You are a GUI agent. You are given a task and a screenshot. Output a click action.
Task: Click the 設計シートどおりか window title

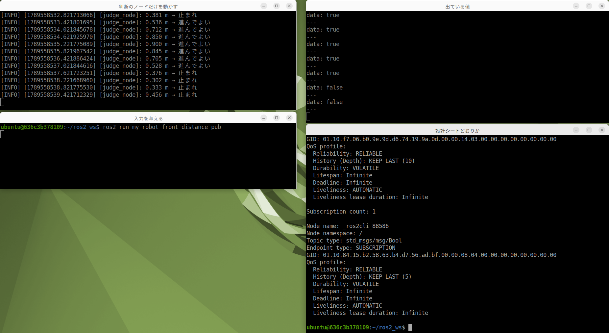click(457, 131)
